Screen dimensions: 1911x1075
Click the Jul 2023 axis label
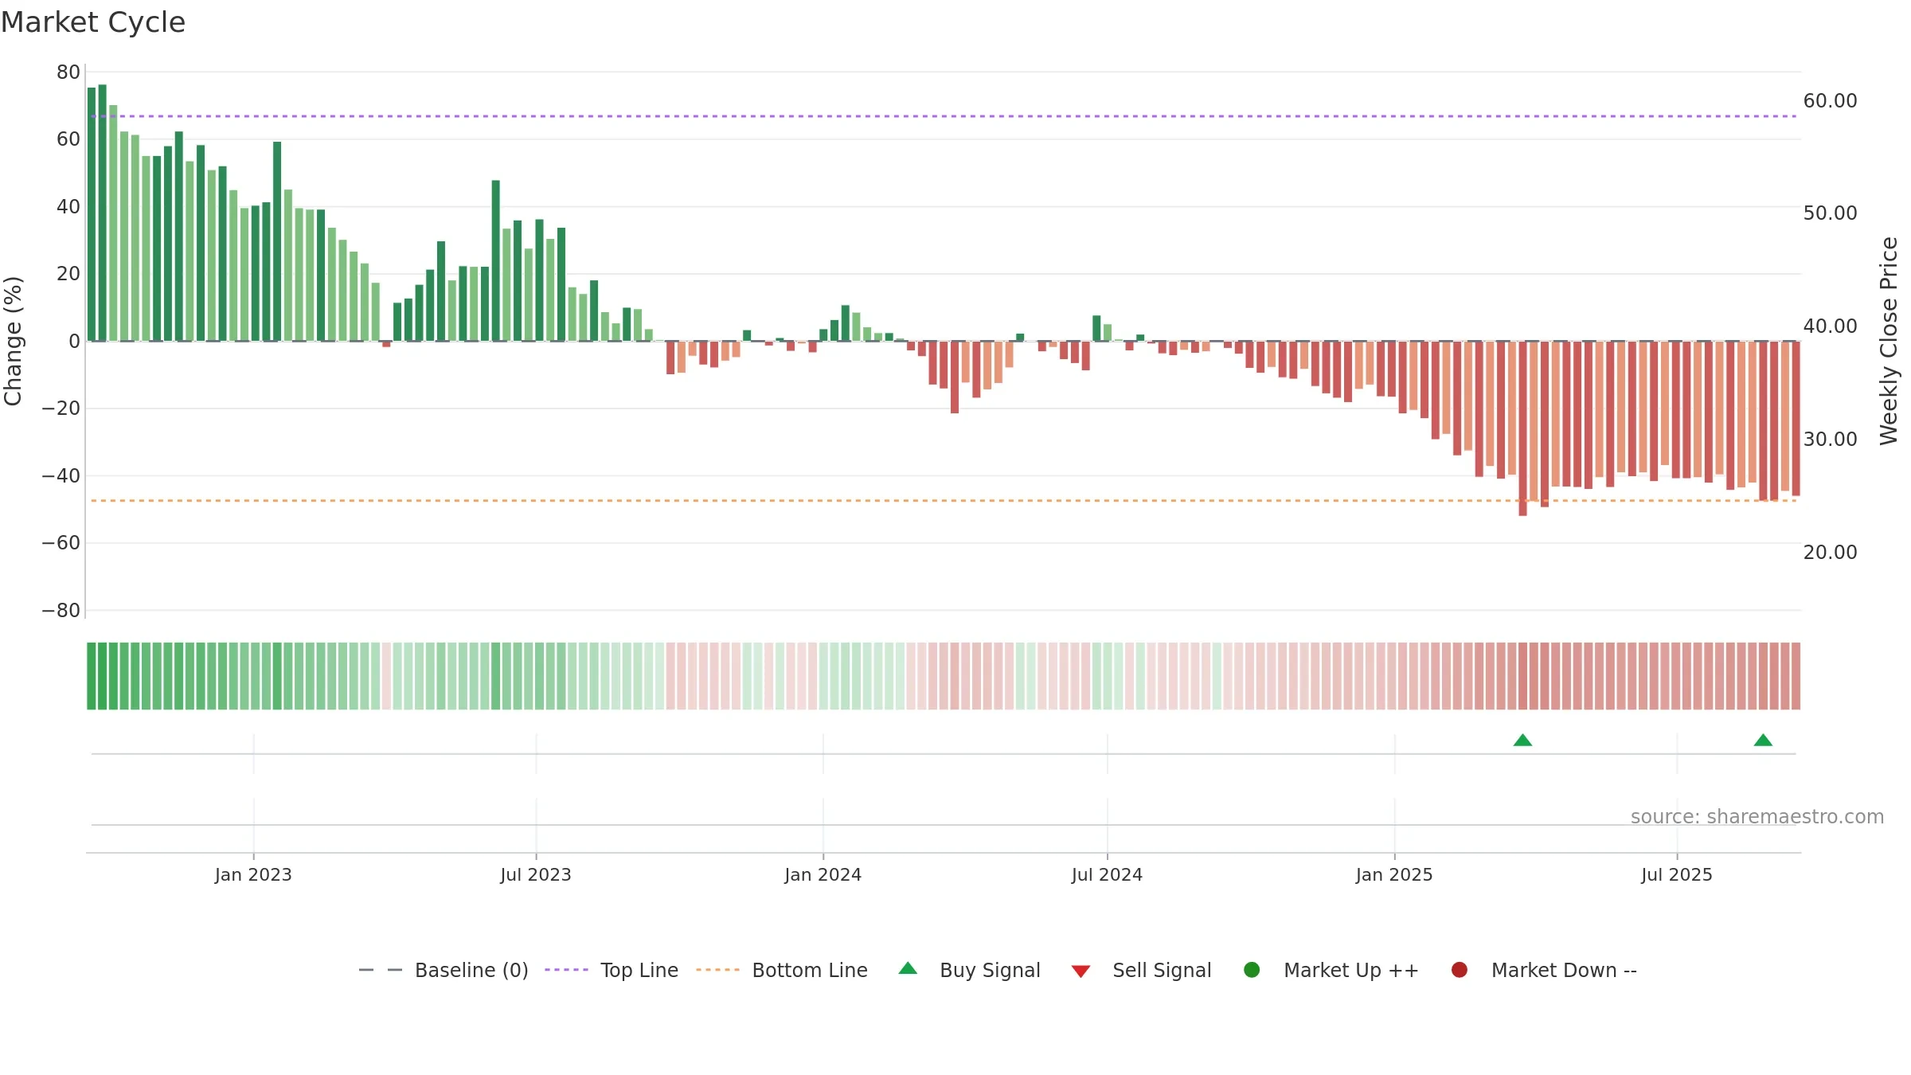[x=536, y=875]
